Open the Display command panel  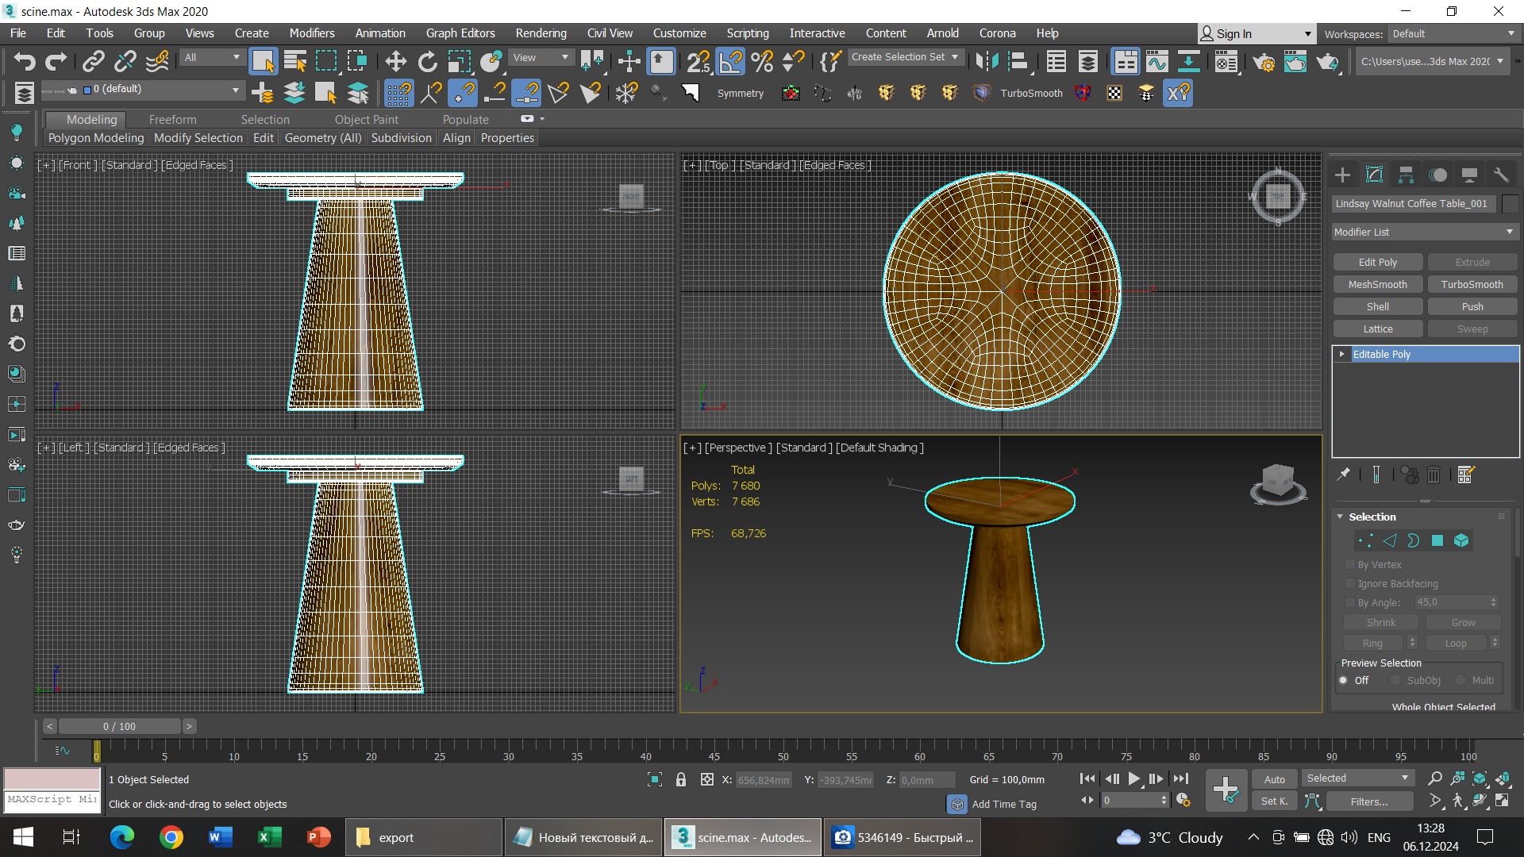tap(1469, 175)
